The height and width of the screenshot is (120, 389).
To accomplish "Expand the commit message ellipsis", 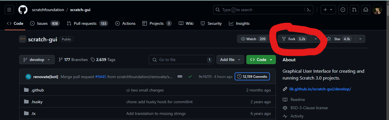I will 180,76.
